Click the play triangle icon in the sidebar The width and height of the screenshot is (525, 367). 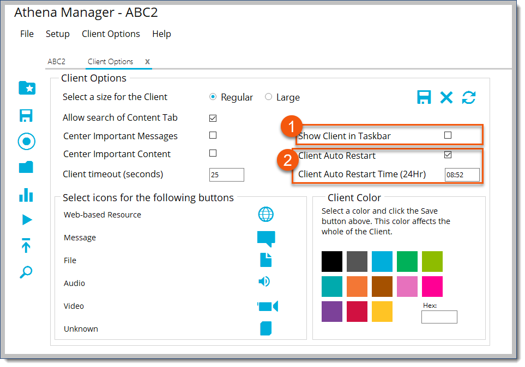pos(27,220)
